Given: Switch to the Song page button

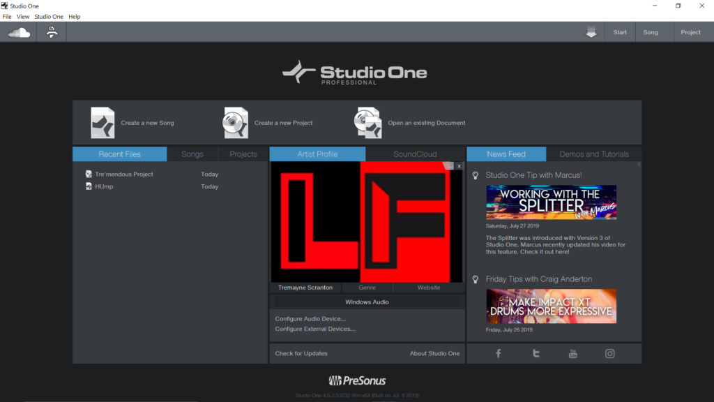Looking at the screenshot, I should pyautogui.click(x=651, y=32).
